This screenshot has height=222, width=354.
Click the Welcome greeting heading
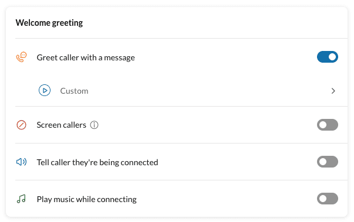[49, 23]
